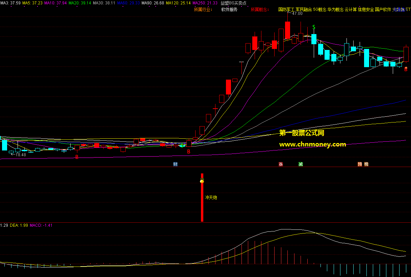Select the MA20: 39.14 indicator label
The height and width of the screenshot is (277, 411).
[x=80, y=3]
